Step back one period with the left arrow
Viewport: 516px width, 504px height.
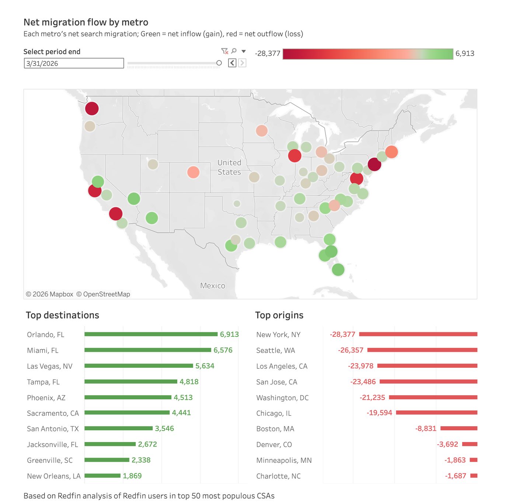232,63
